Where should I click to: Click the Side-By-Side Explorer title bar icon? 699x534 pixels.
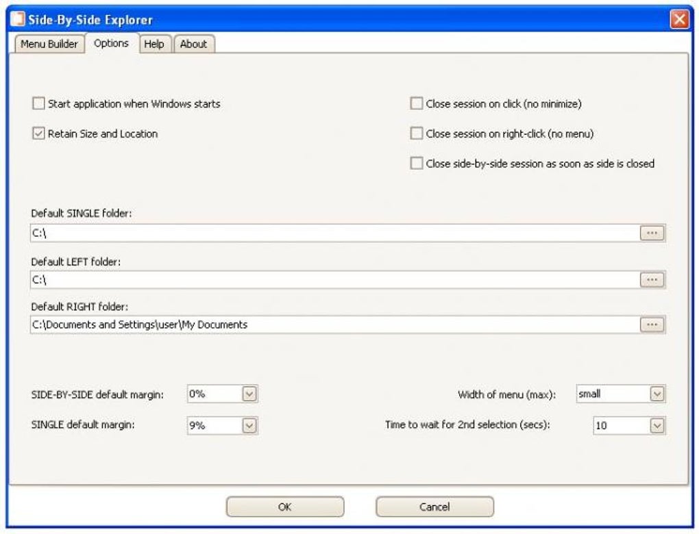point(18,20)
